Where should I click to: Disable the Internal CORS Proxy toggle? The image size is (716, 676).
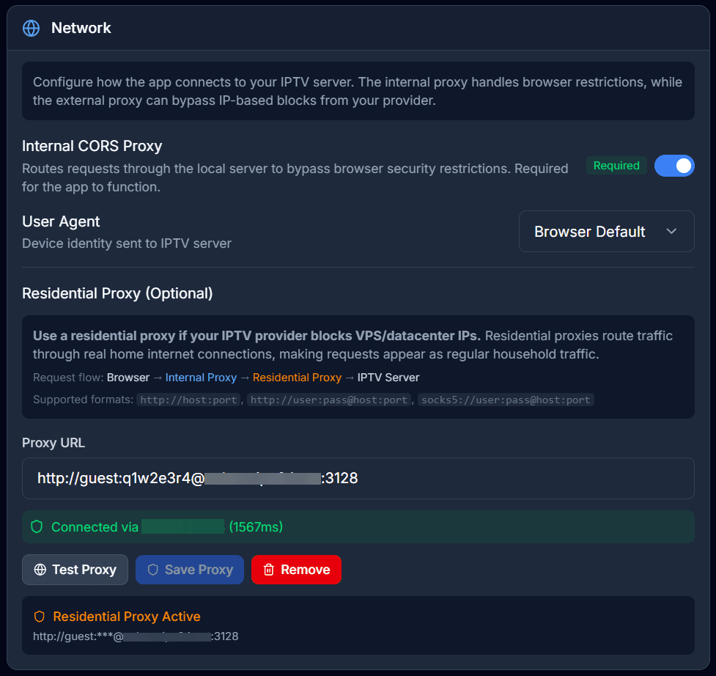[x=674, y=166]
